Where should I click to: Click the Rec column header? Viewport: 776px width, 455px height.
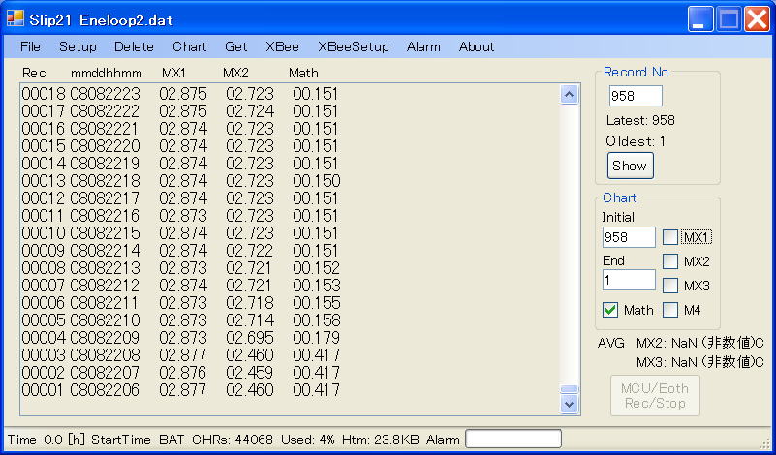34,74
